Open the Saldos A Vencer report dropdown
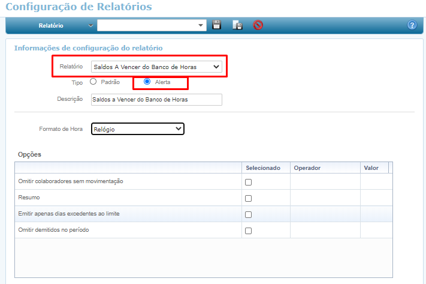426x284 pixels. [156, 67]
